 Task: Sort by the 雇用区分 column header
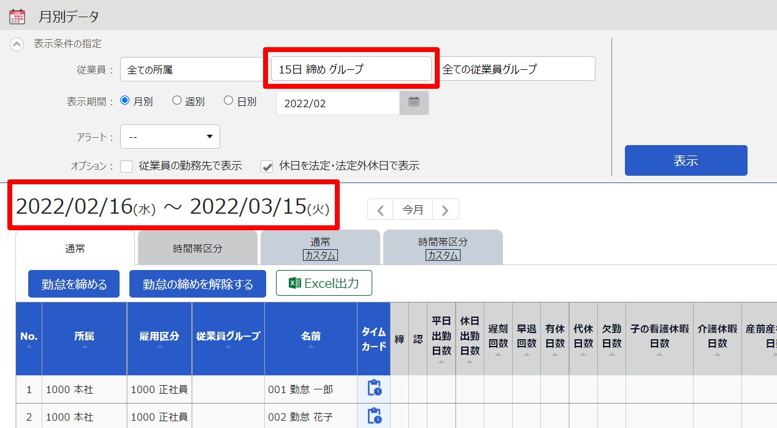pyautogui.click(x=159, y=339)
